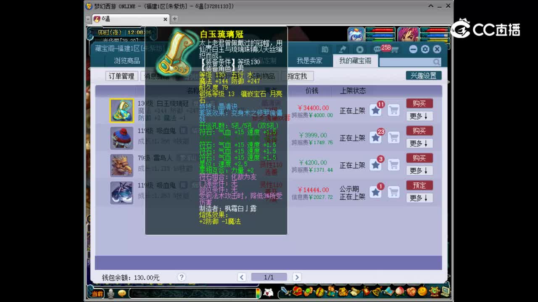The image size is (538, 302).
Task: Open 指定我 sub-tab
Action: 297,76
